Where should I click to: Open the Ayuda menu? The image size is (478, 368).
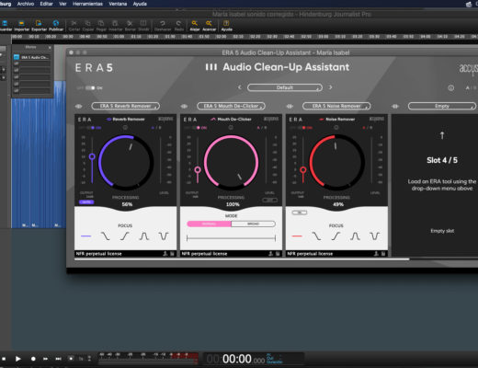[140, 4]
